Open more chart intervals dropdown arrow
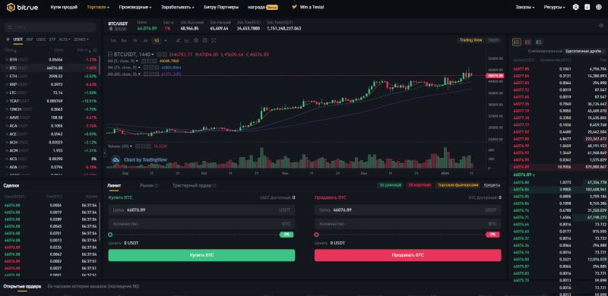Image resolution: width=608 pixels, height=296 pixels. click(166, 40)
